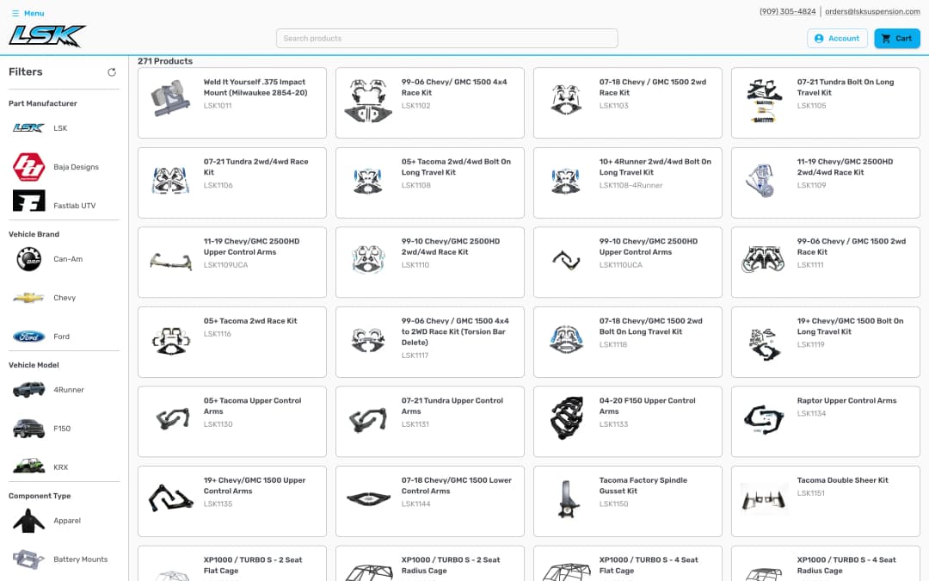Open 04-20 F150 Upper Control Arms
This screenshot has height=581, width=929.
click(x=627, y=422)
